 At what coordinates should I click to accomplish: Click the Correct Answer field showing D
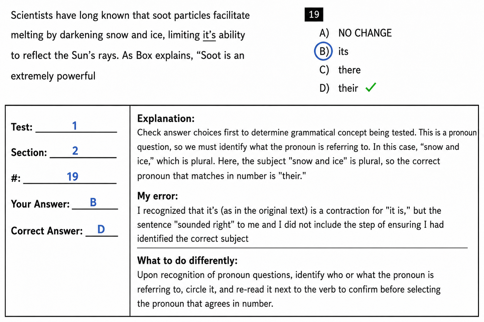102,230
